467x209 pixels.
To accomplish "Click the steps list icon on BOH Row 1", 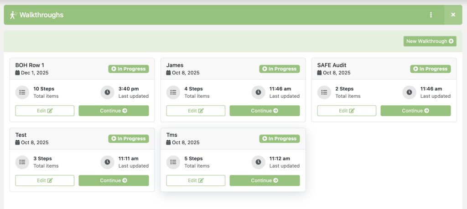I will click(22, 92).
